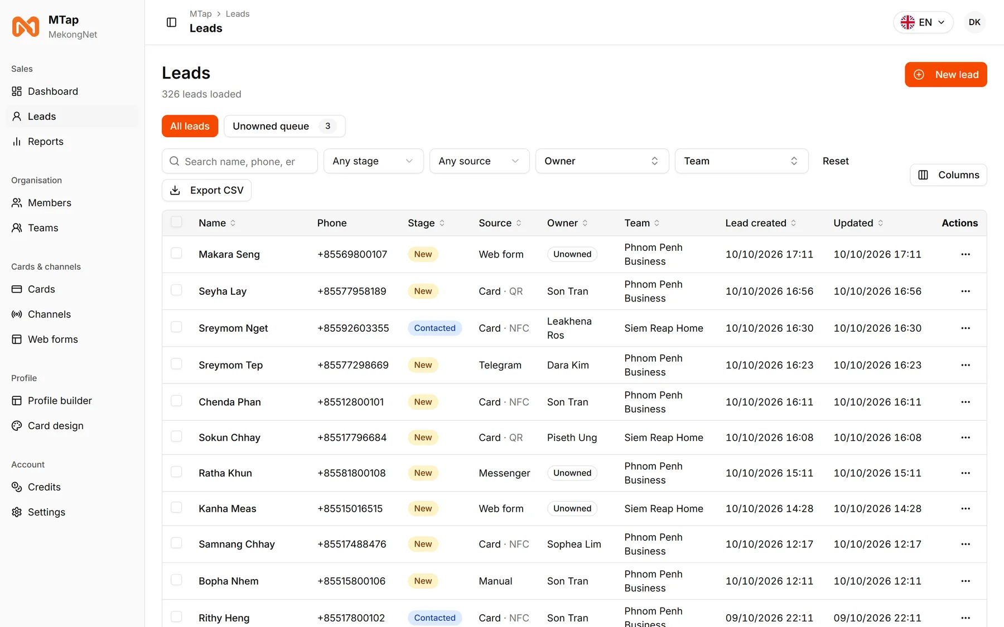Go to Members page
Viewport: 1004px width, 627px height.
pyautogui.click(x=73, y=203)
